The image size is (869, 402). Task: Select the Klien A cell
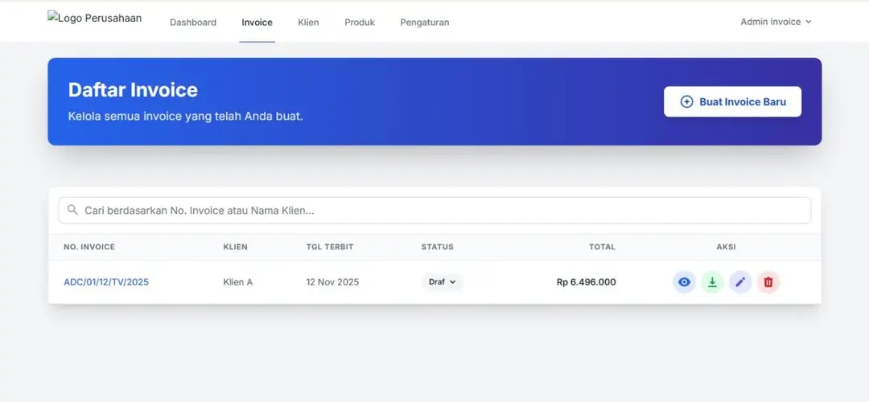tap(237, 282)
